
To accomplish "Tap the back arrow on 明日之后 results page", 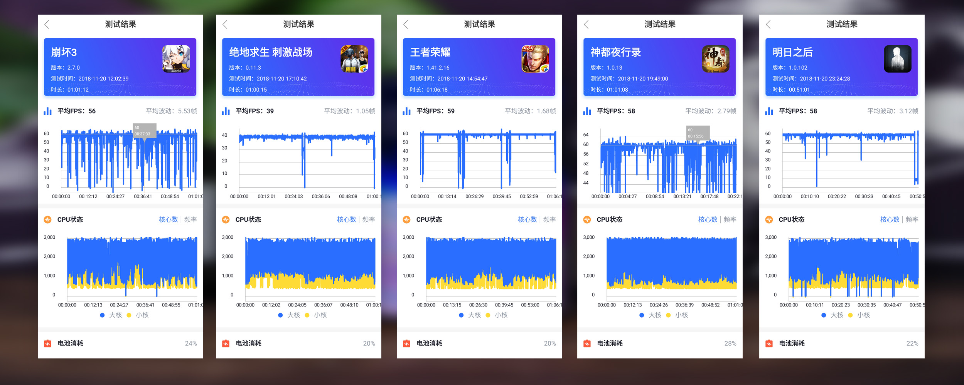I will coord(768,24).
